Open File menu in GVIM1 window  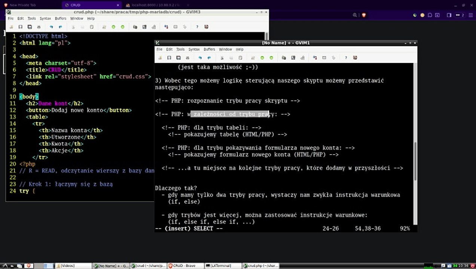(x=159, y=49)
